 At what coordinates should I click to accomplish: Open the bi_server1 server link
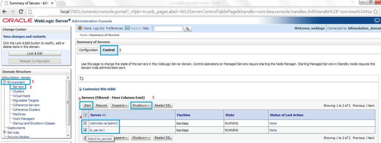coord(97,130)
